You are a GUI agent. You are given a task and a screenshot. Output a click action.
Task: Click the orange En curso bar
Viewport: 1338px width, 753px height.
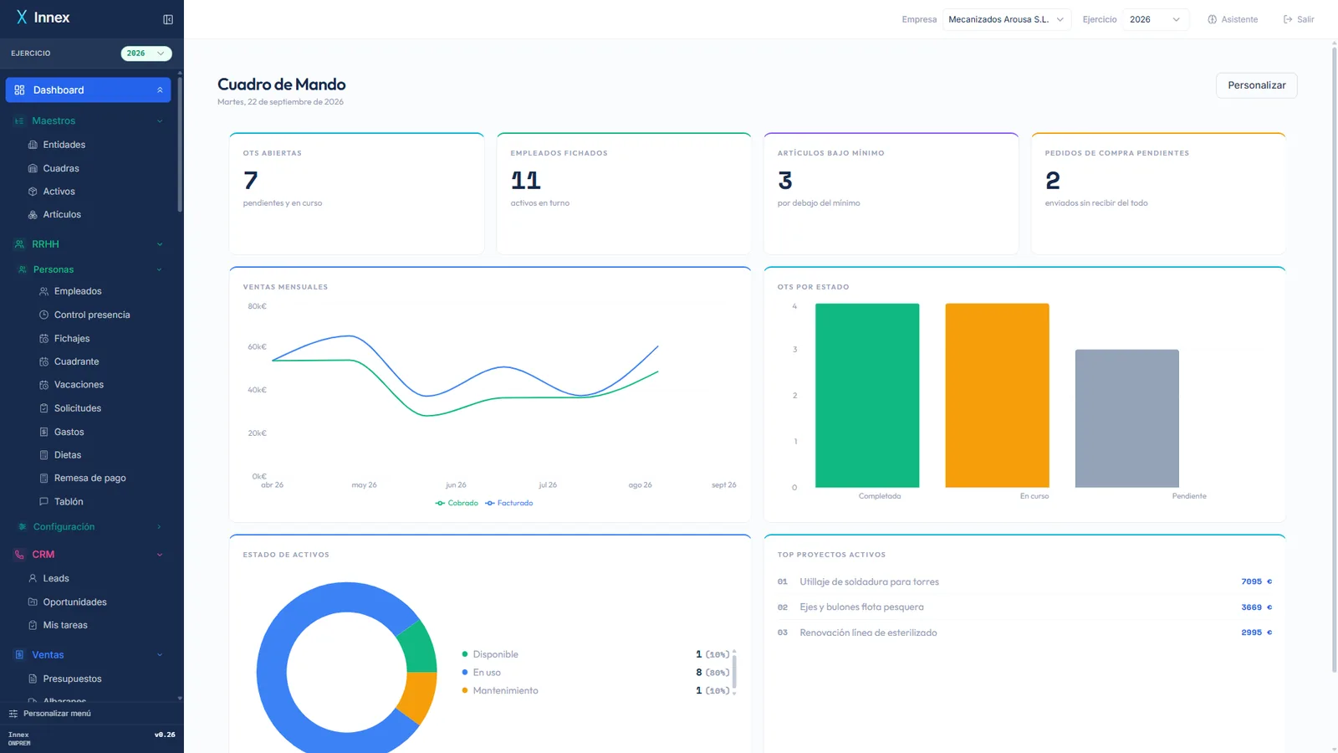997,395
